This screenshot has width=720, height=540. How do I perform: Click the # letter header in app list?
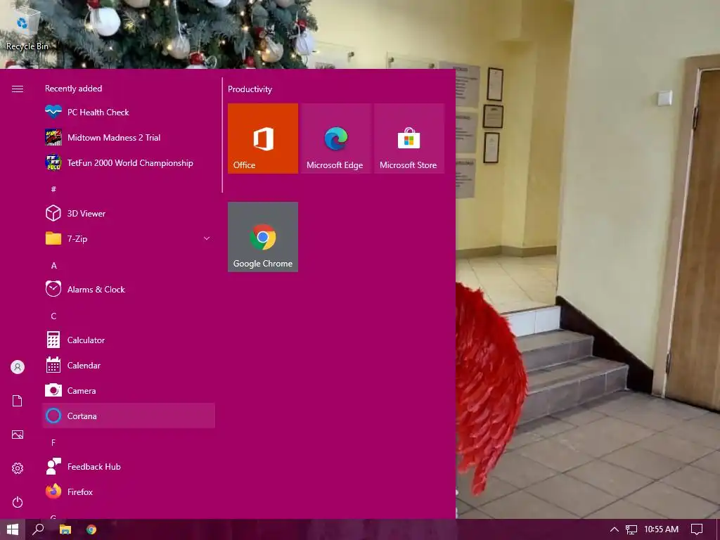(53, 188)
